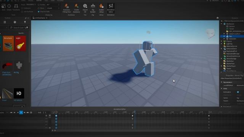Toggle animation looping
The image size is (244, 137).
(31, 113)
